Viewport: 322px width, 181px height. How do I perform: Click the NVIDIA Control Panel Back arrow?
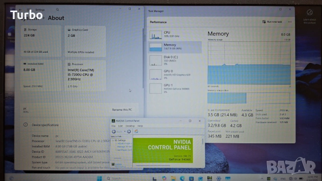pyautogui.click(x=114, y=132)
